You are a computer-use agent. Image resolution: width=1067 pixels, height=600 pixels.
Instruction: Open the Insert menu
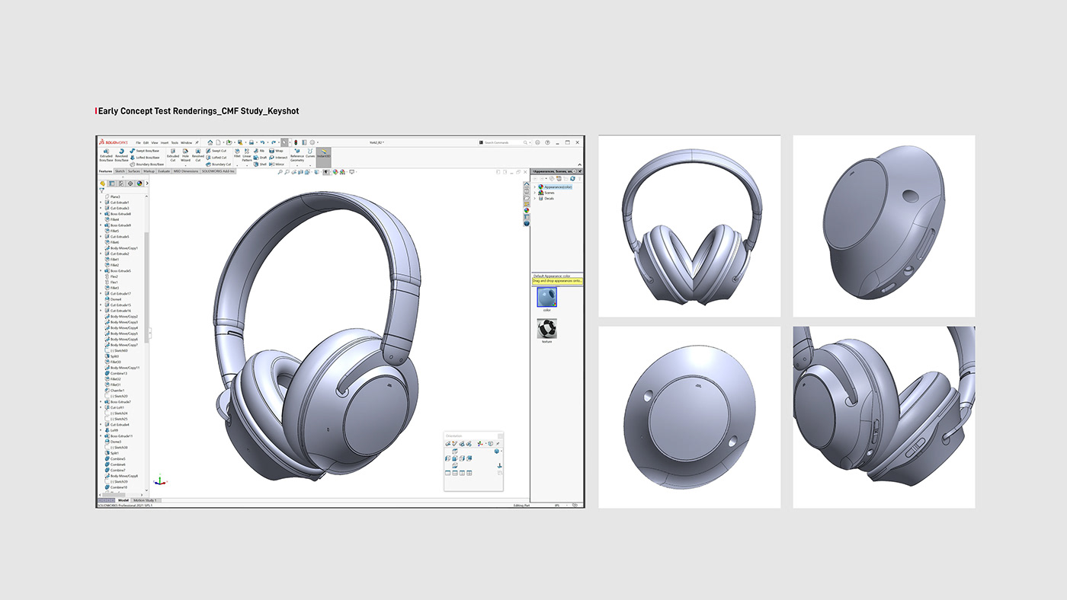click(x=165, y=142)
